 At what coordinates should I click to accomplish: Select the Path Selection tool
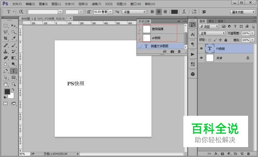[x=6, y=77]
